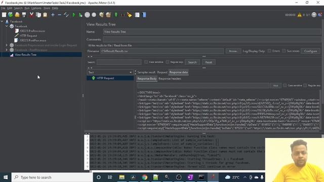
Task: Tick Case sensitive beside Find button
Action: (285, 85)
